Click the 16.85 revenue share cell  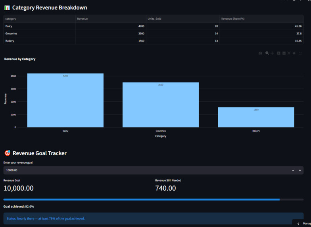click(x=262, y=41)
